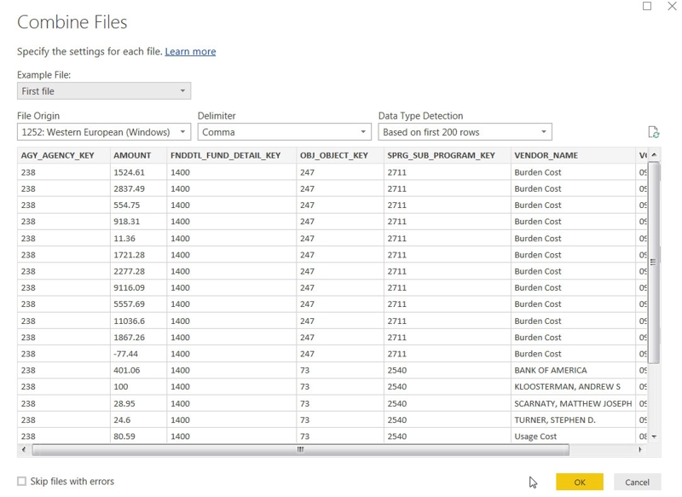Click the SCARNATY, MATTHEW JOSEPH vendor cell
Screen dimensions: 682x497
click(573, 403)
